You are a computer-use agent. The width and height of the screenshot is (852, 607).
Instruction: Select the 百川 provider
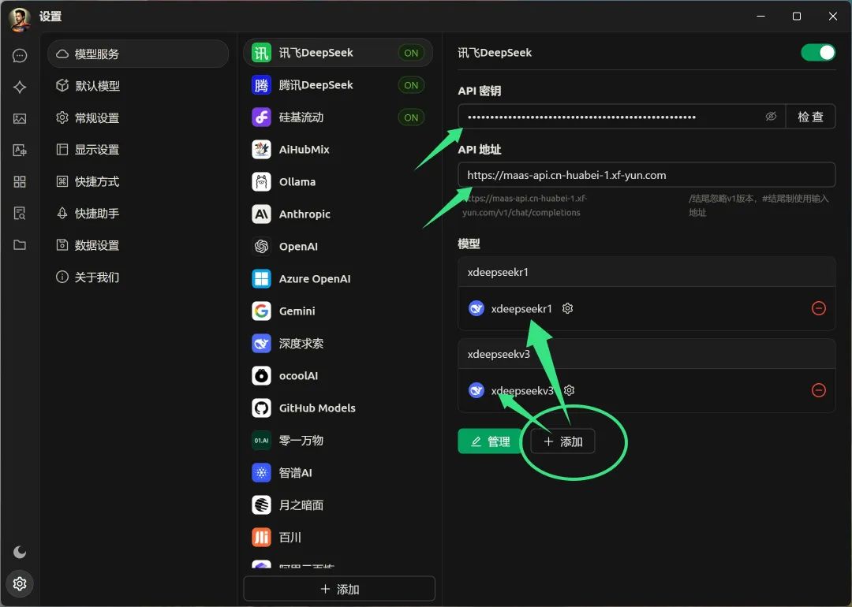click(338, 538)
